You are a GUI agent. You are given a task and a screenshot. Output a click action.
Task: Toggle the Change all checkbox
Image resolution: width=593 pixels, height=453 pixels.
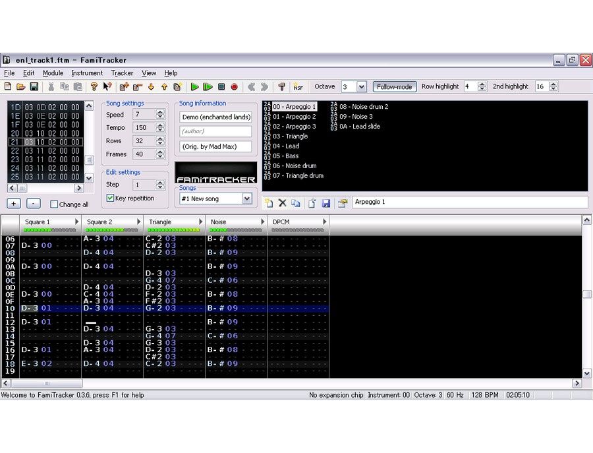point(54,204)
